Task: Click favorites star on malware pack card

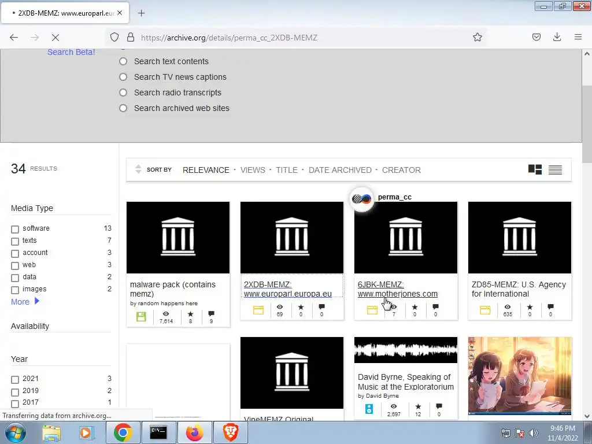Action: [x=190, y=314]
